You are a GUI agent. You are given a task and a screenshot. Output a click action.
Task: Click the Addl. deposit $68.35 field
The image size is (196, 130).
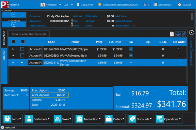tap(49, 95)
